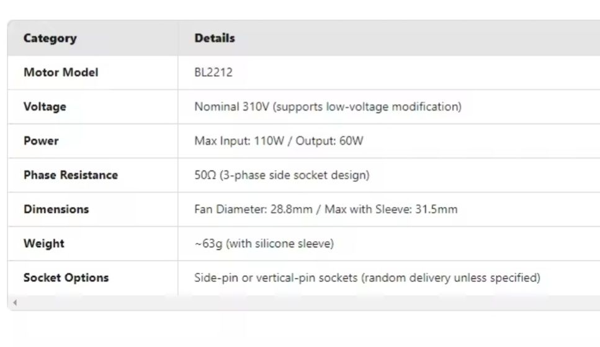Screen dimensions: 600x347
Task: Click the Max Input 110W text
Action: 239,141
